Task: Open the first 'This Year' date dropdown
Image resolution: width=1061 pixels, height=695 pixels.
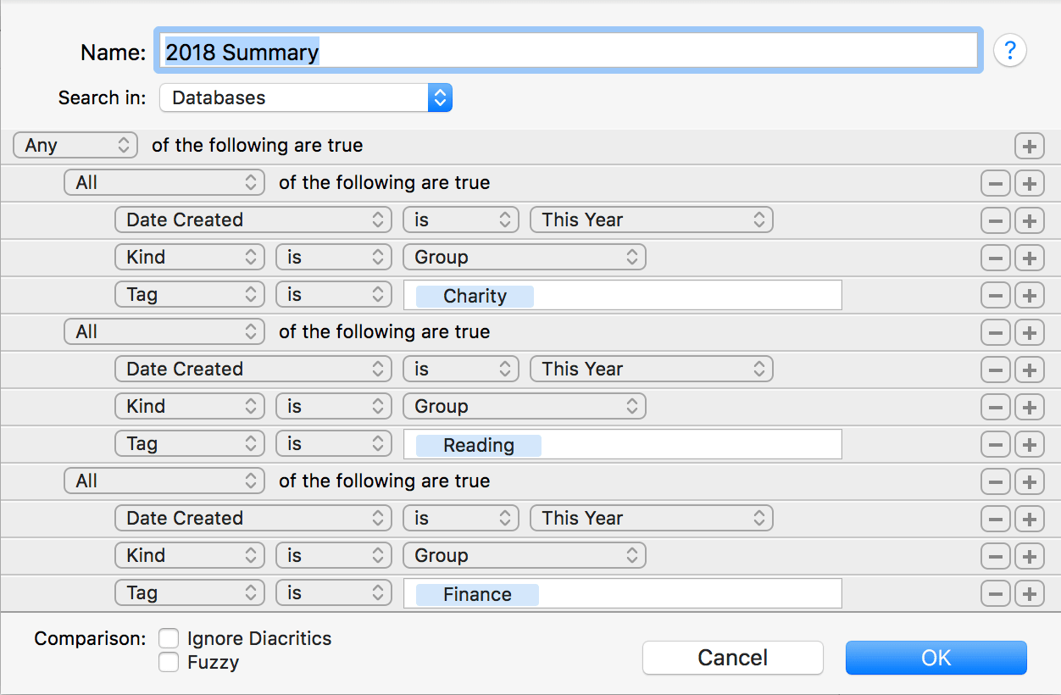Action: pyautogui.click(x=651, y=220)
